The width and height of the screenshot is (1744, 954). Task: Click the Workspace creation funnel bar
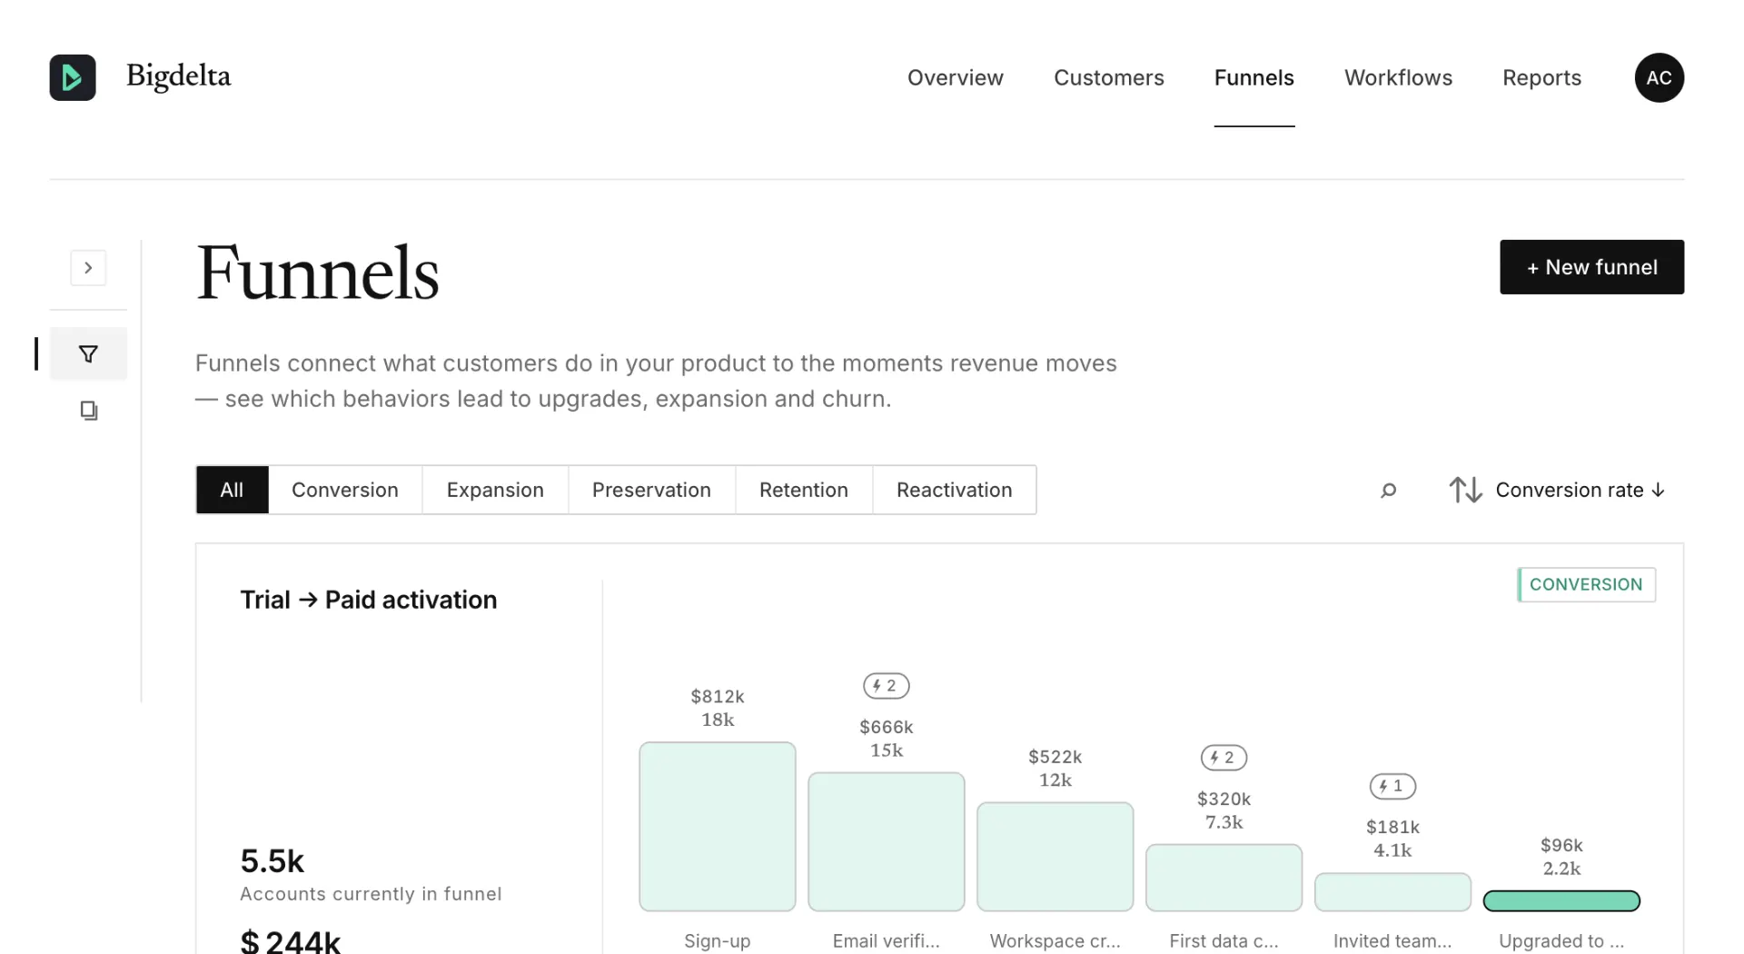coord(1055,857)
